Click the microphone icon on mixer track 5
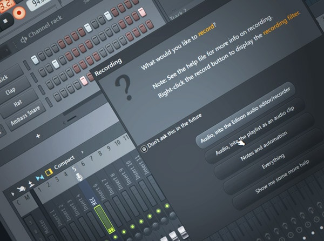Screen dimensions: 324x241 (x=79, y=177)
